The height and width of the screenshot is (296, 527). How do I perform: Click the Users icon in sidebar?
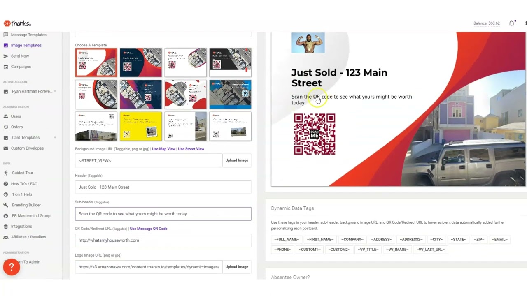tap(6, 116)
